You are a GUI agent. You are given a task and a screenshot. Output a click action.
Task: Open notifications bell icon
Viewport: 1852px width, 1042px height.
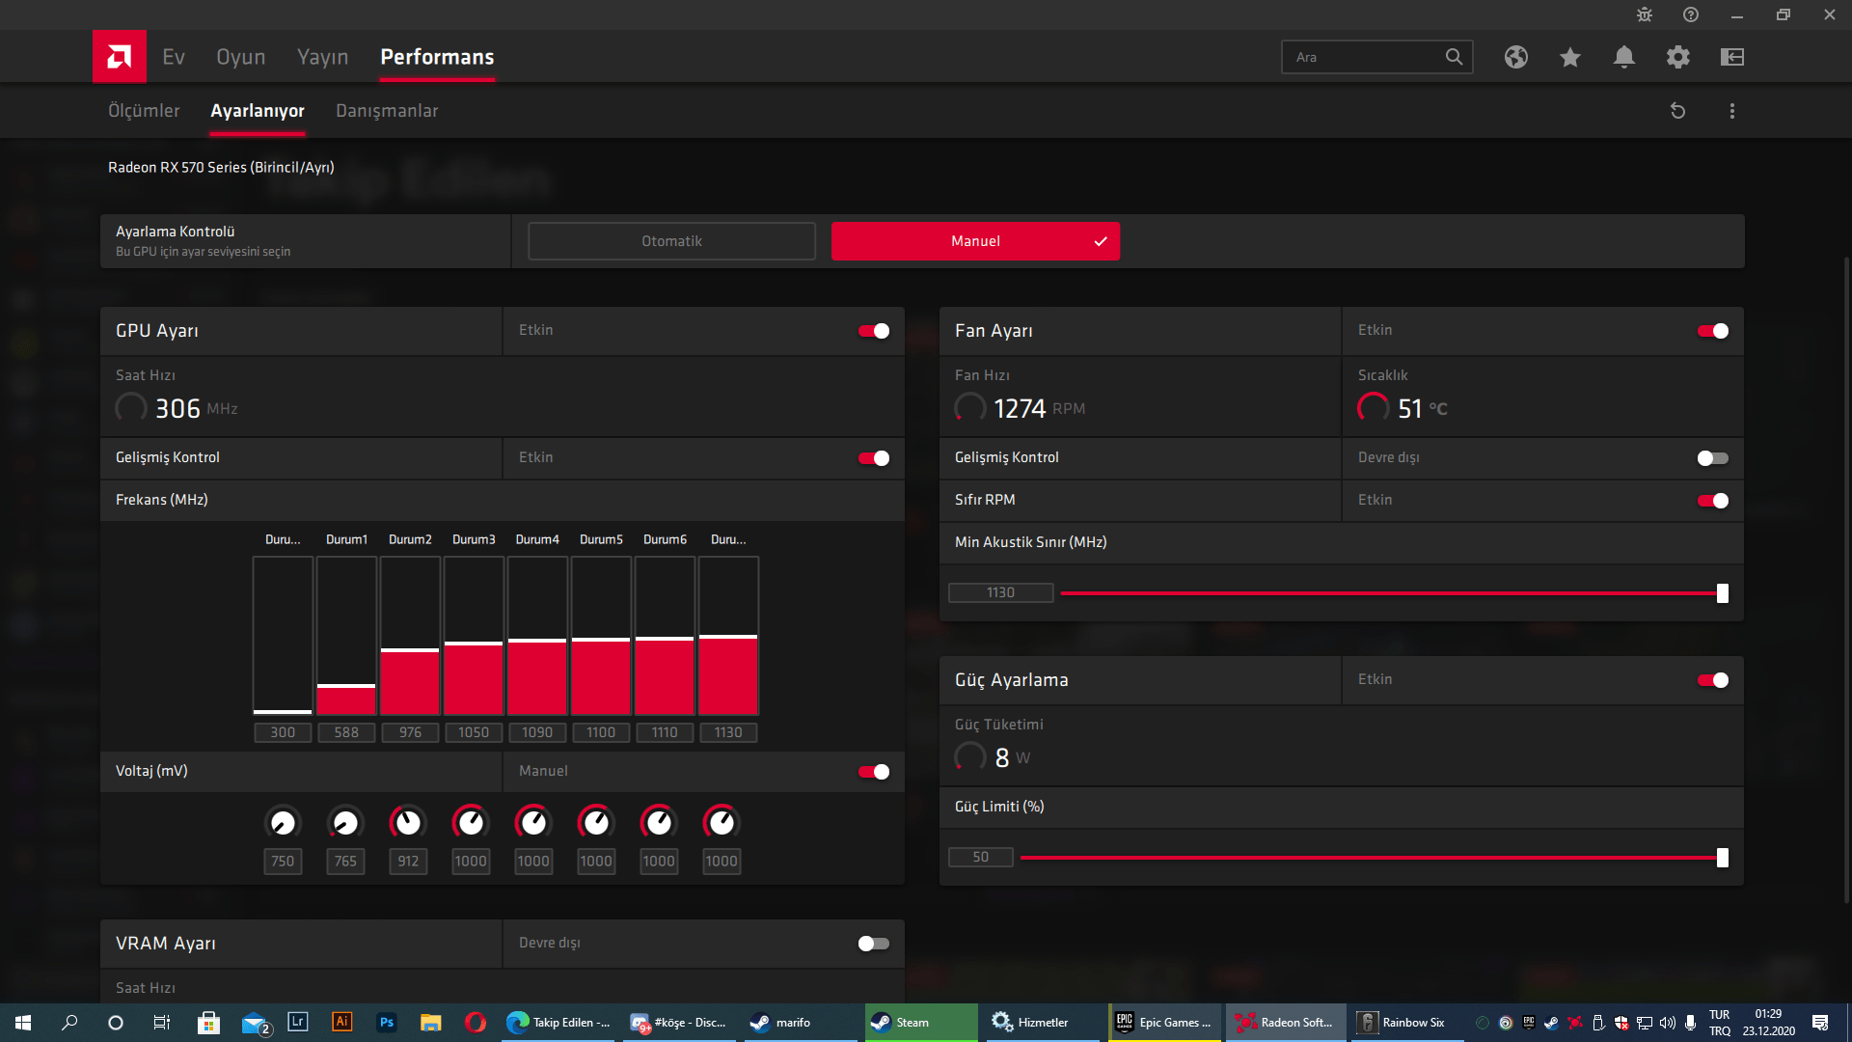coord(1623,57)
